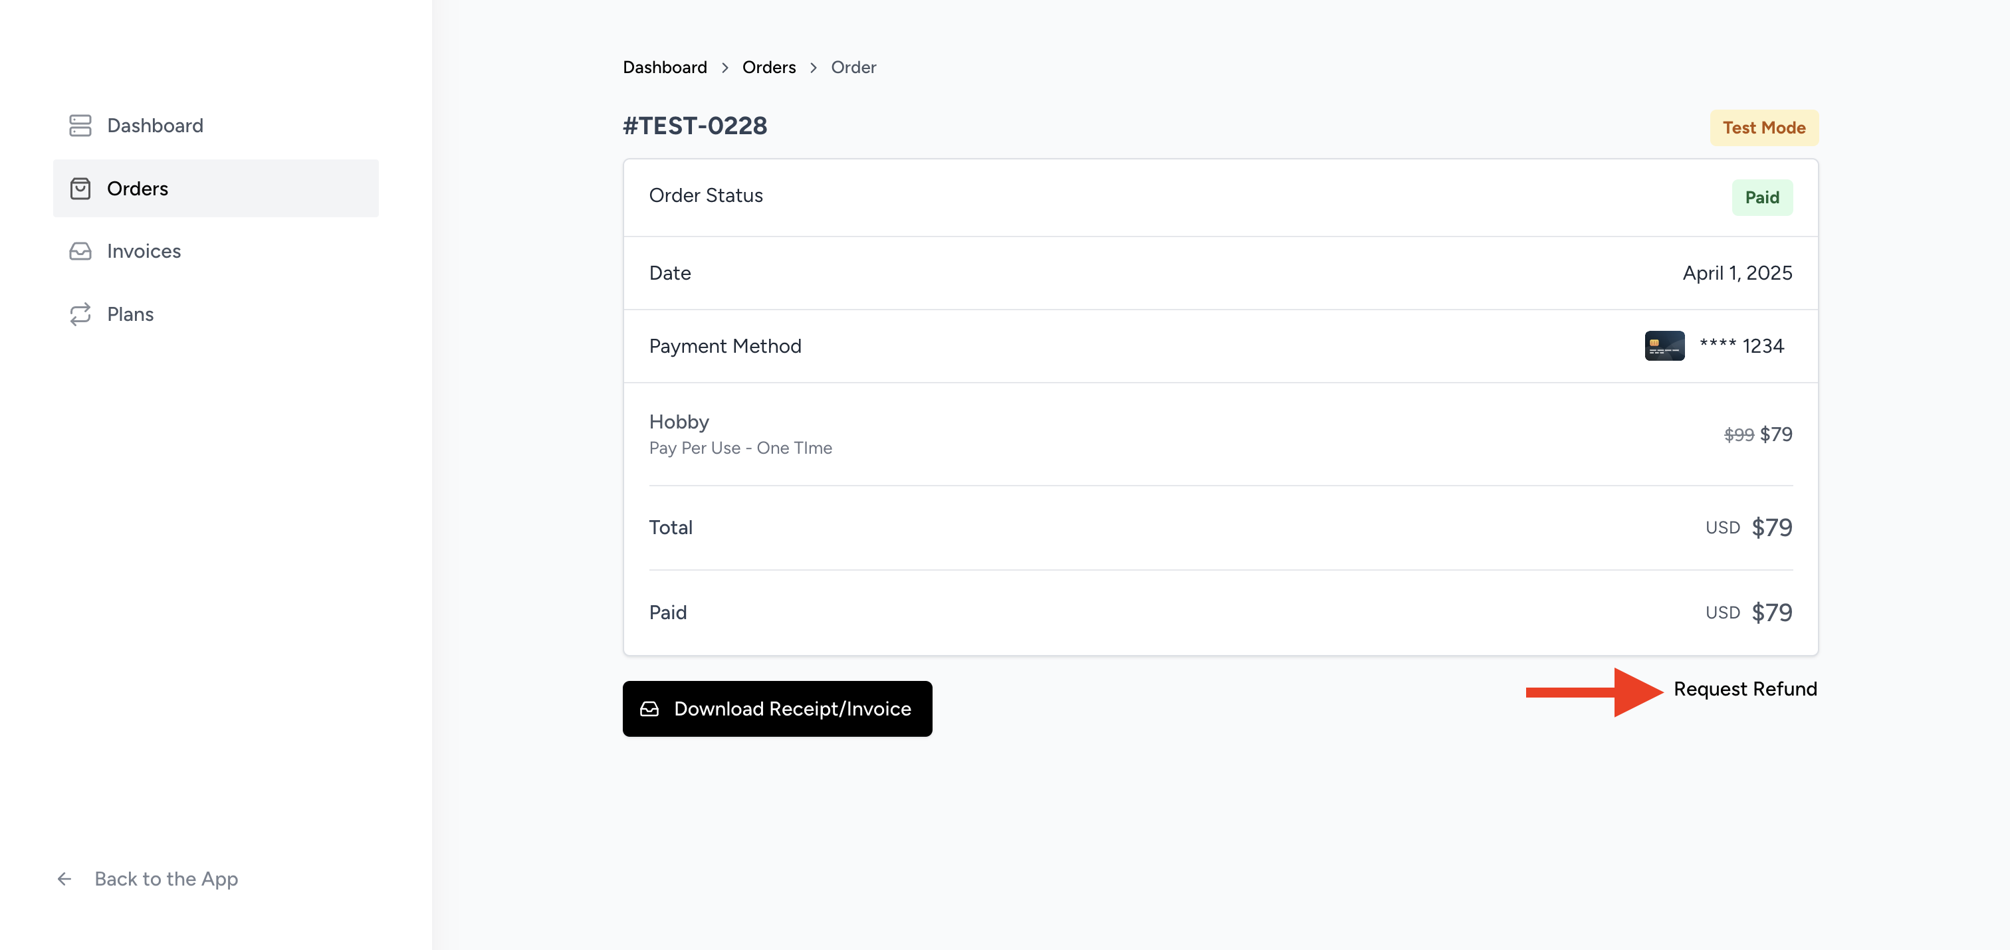Image resolution: width=2010 pixels, height=950 pixels.
Task: Click the Invoices inbox icon
Action: point(80,251)
